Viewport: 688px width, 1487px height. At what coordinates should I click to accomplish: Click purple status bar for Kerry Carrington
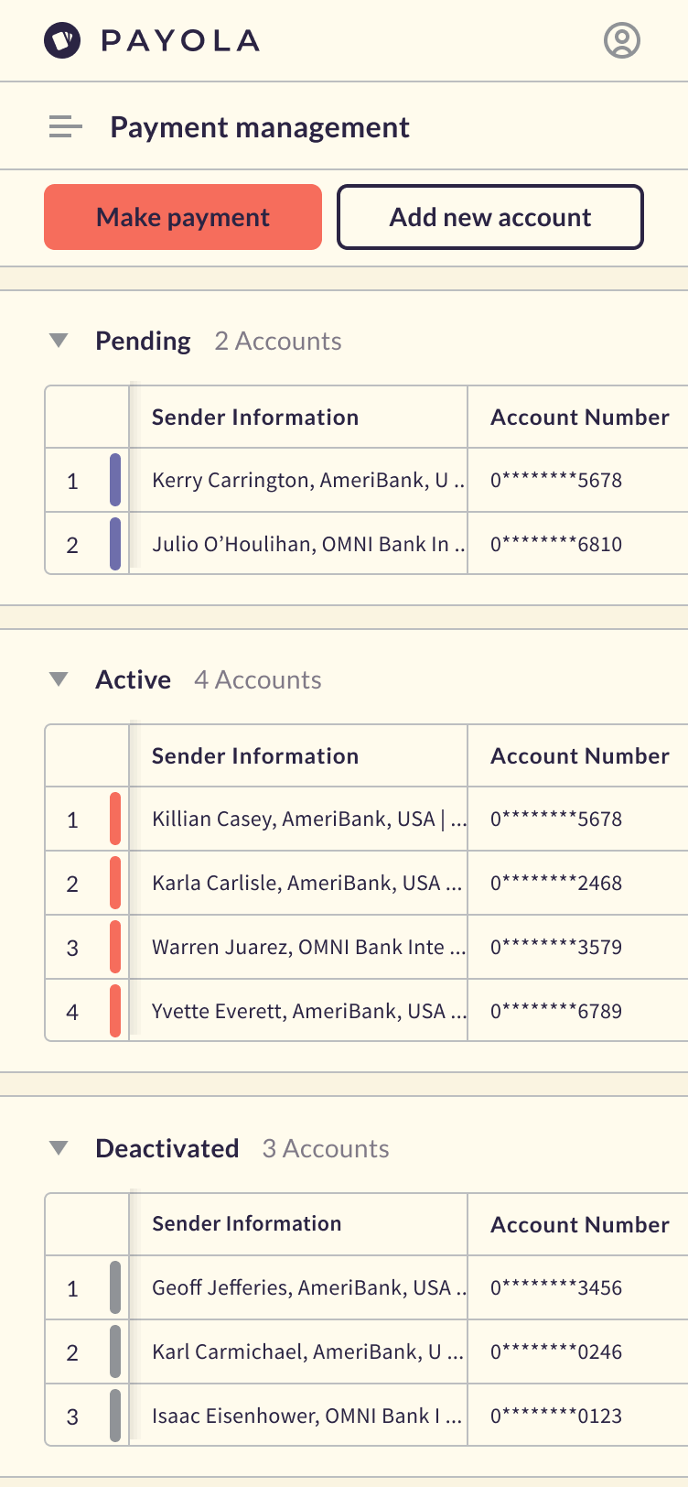[x=115, y=480]
